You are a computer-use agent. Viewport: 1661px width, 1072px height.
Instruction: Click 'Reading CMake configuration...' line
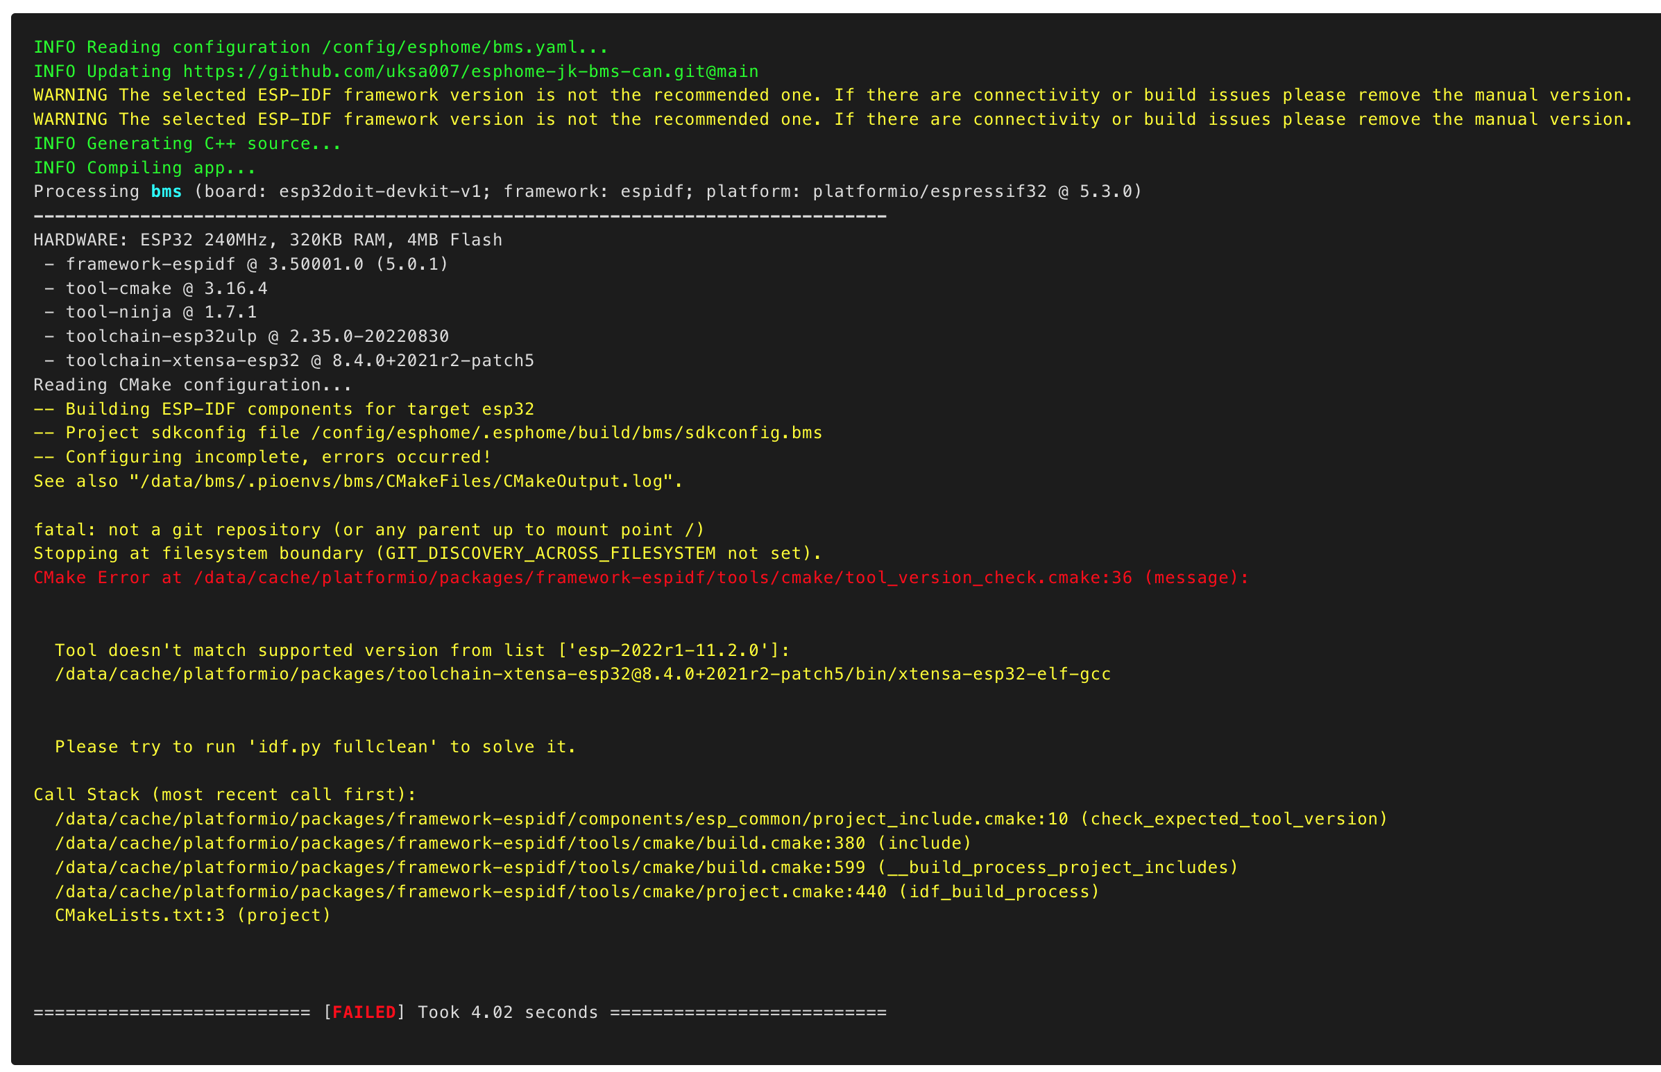tap(193, 385)
